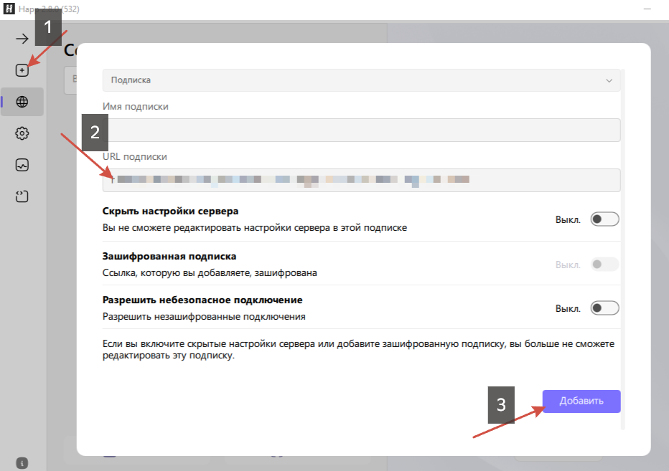Minimize the Happ window

(647, 9)
